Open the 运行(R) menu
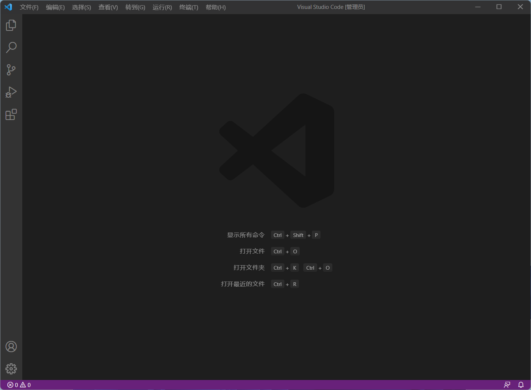 pyautogui.click(x=162, y=7)
